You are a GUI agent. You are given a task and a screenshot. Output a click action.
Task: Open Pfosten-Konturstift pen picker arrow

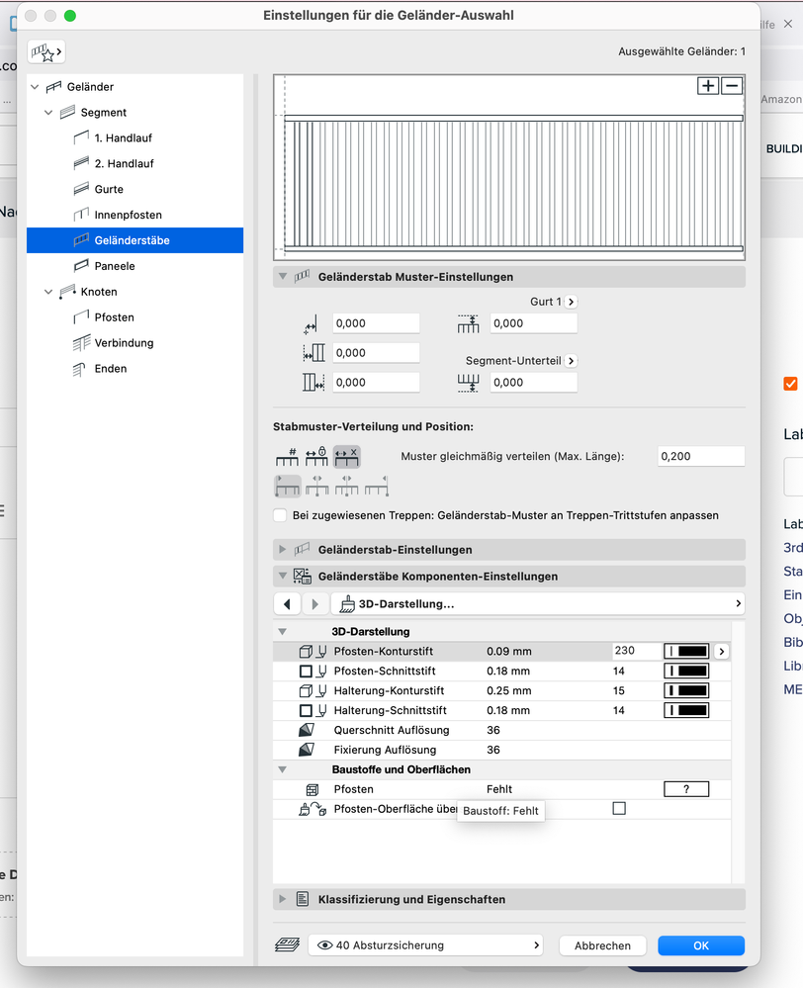click(722, 651)
